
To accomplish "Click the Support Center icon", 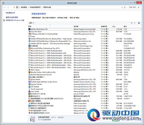I will (29, 84).
